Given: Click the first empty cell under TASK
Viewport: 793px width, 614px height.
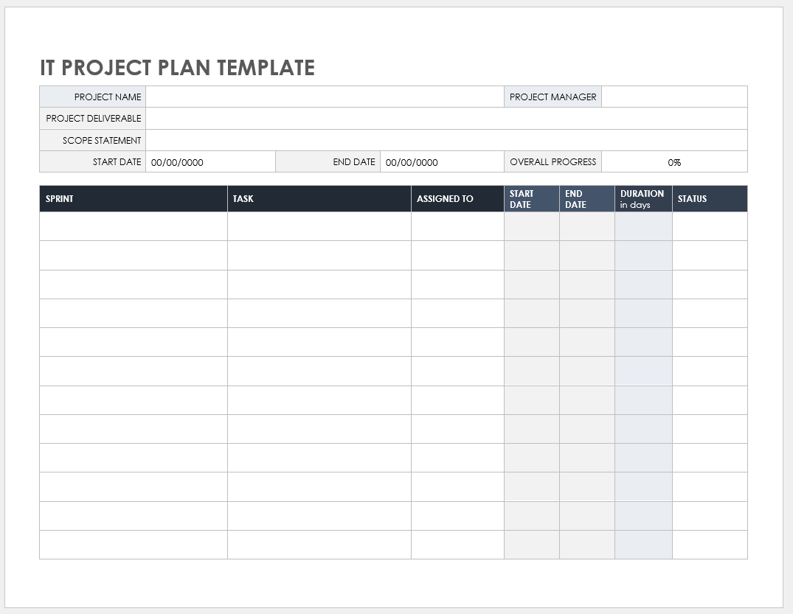Looking at the screenshot, I should coord(319,226).
